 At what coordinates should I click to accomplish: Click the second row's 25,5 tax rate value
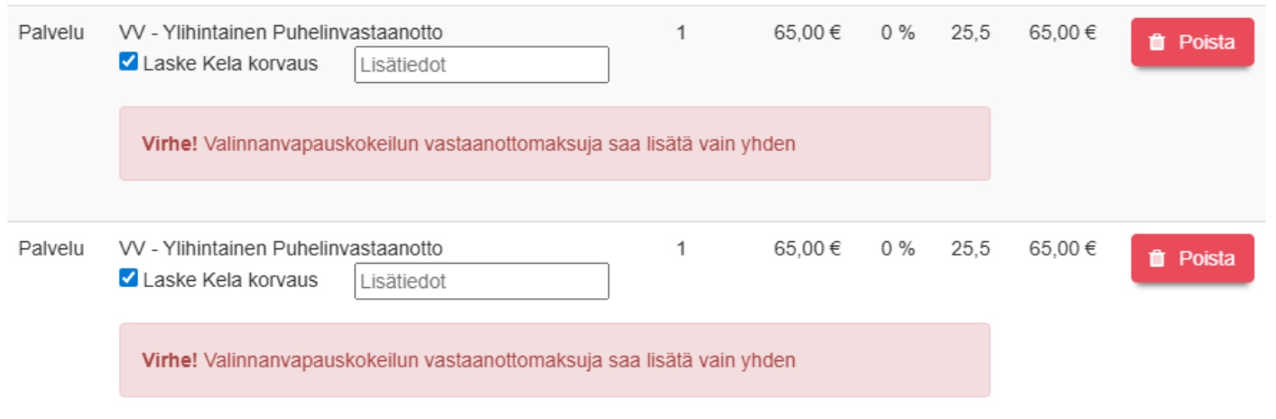point(970,248)
